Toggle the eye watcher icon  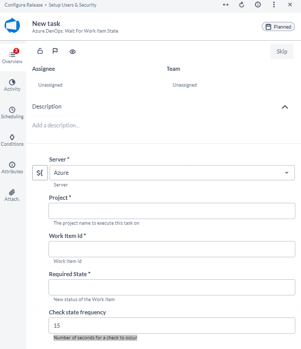tap(72, 52)
